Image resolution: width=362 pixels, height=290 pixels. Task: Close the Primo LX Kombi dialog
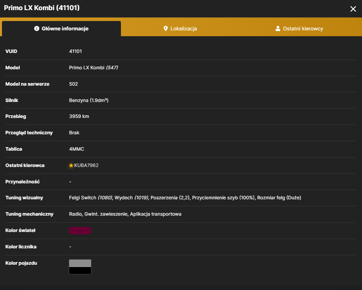point(353,9)
